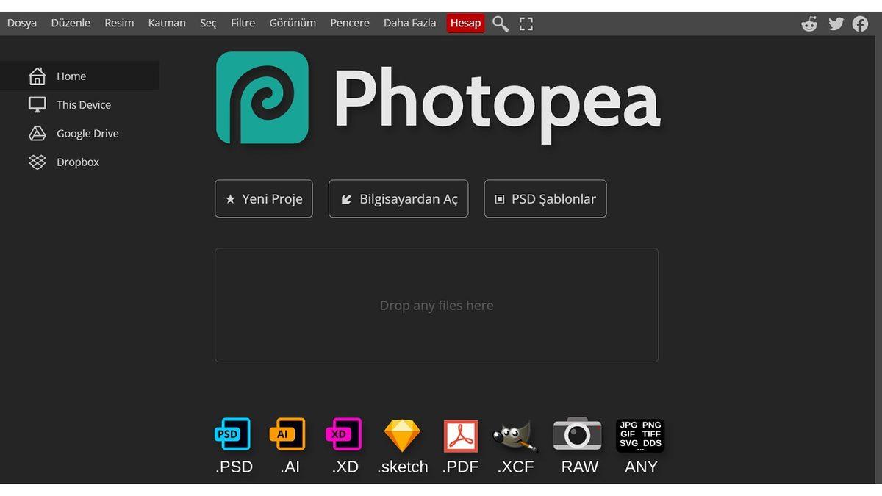This screenshot has height=496, width=882.
Task: Expand the Daha Fazla menu
Action: [409, 23]
